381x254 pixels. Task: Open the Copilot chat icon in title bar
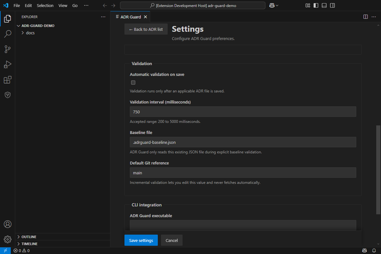click(x=272, y=5)
